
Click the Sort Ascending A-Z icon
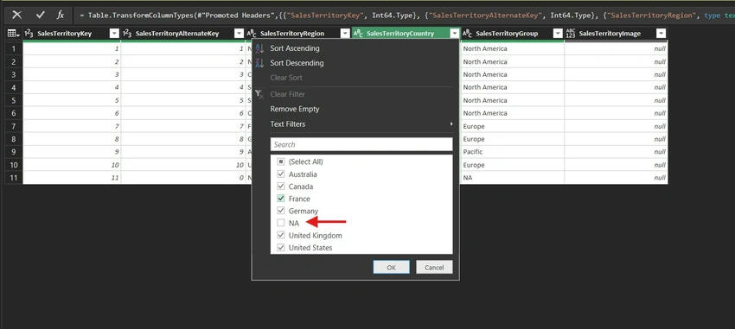[x=259, y=48]
